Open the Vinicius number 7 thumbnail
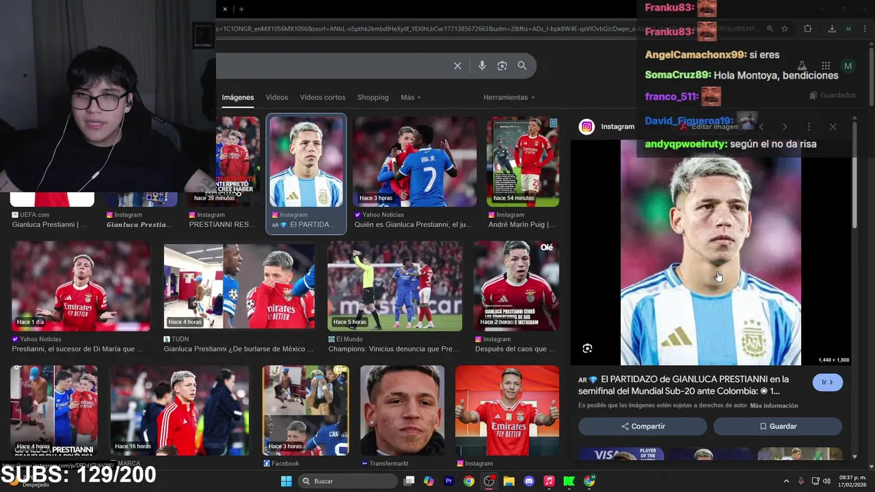The height and width of the screenshot is (492, 875). 415,161
